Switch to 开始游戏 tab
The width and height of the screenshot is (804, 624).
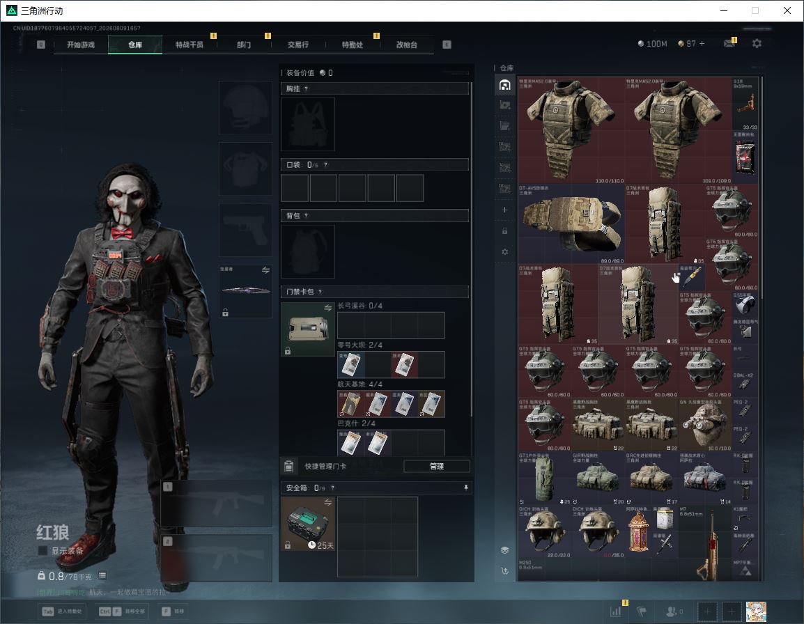point(81,45)
